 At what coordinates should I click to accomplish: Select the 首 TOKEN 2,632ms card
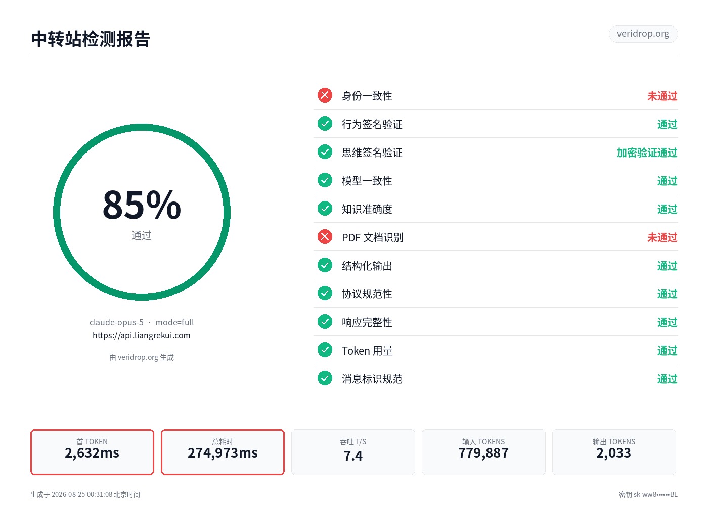92,452
